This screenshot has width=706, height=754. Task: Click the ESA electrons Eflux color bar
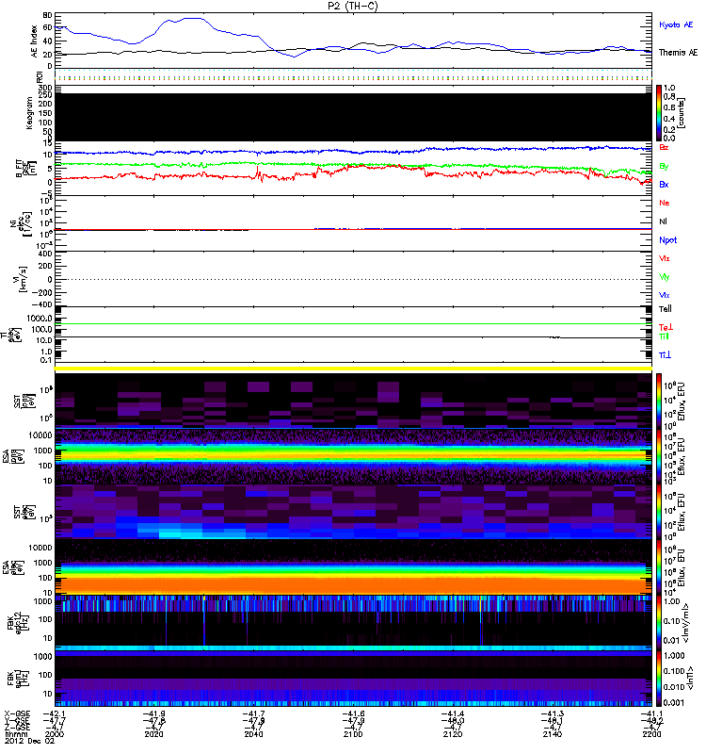659,566
